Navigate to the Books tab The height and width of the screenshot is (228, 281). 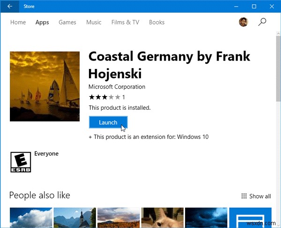click(157, 22)
